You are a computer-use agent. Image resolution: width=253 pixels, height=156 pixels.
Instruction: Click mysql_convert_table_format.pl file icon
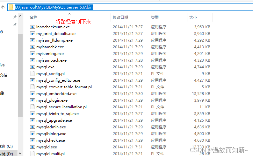pyautogui.click(x=33, y=87)
